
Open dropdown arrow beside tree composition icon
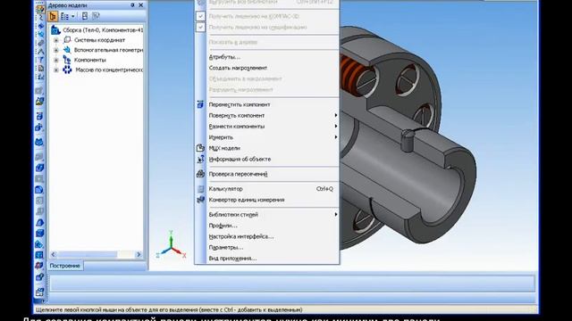[x=73, y=16]
